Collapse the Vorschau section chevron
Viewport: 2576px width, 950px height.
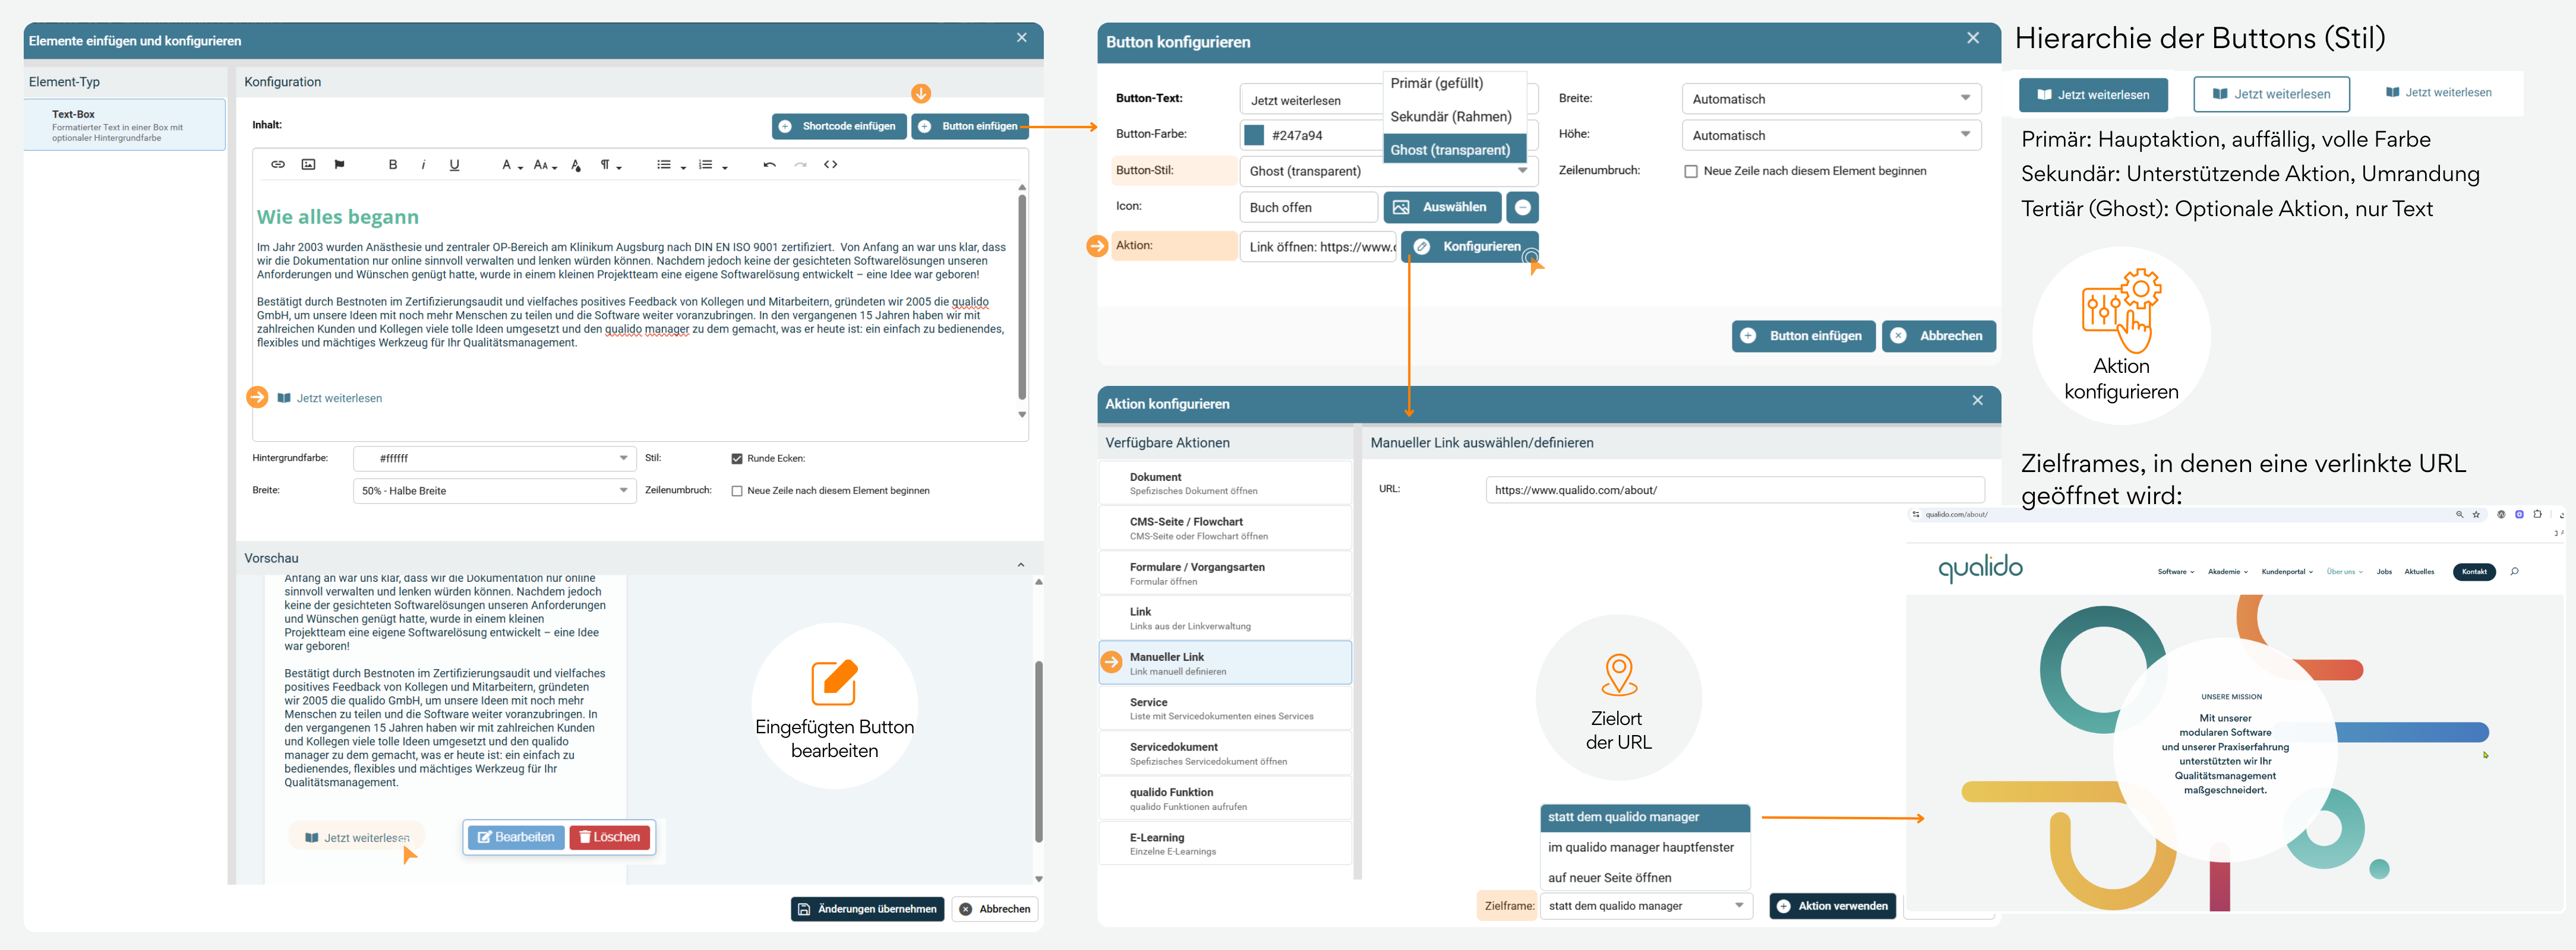1021,565
